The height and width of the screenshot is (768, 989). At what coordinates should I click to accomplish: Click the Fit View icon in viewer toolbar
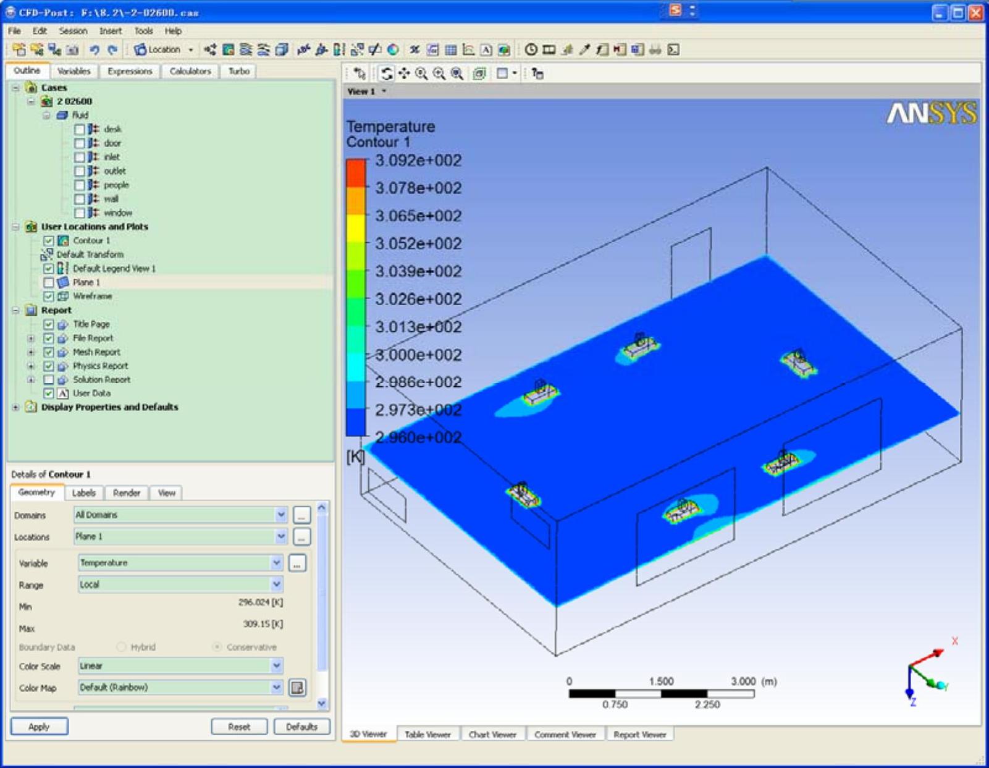[x=457, y=74]
